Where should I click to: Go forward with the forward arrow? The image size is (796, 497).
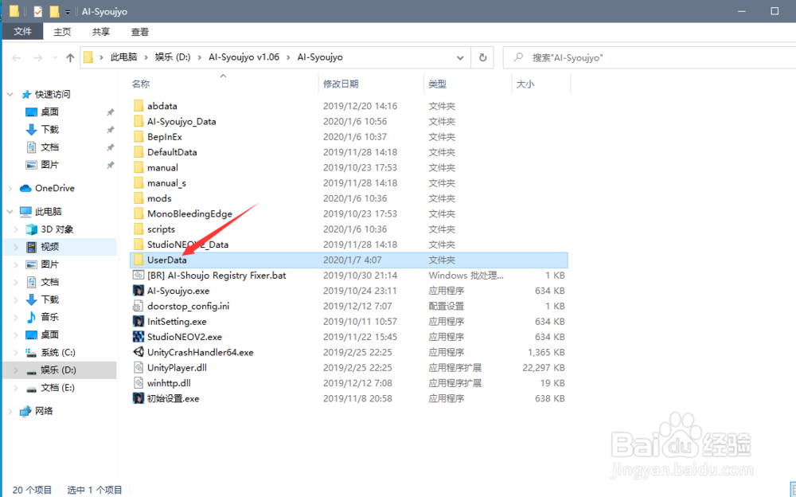pyautogui.click(x=37, y=58)
